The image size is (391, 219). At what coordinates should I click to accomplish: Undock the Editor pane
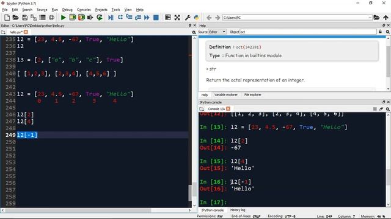tap(190, 26)
